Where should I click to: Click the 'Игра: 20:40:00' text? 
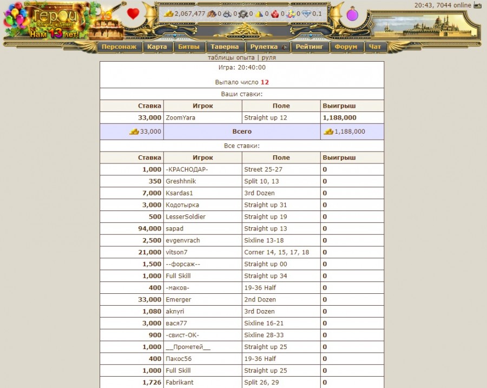click(x=242, y=68)
